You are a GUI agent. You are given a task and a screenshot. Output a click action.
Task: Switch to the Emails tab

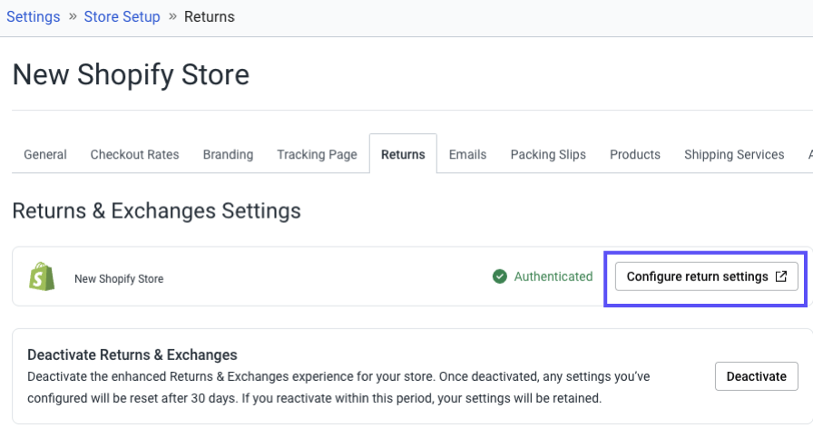click(x=467, y=154)
